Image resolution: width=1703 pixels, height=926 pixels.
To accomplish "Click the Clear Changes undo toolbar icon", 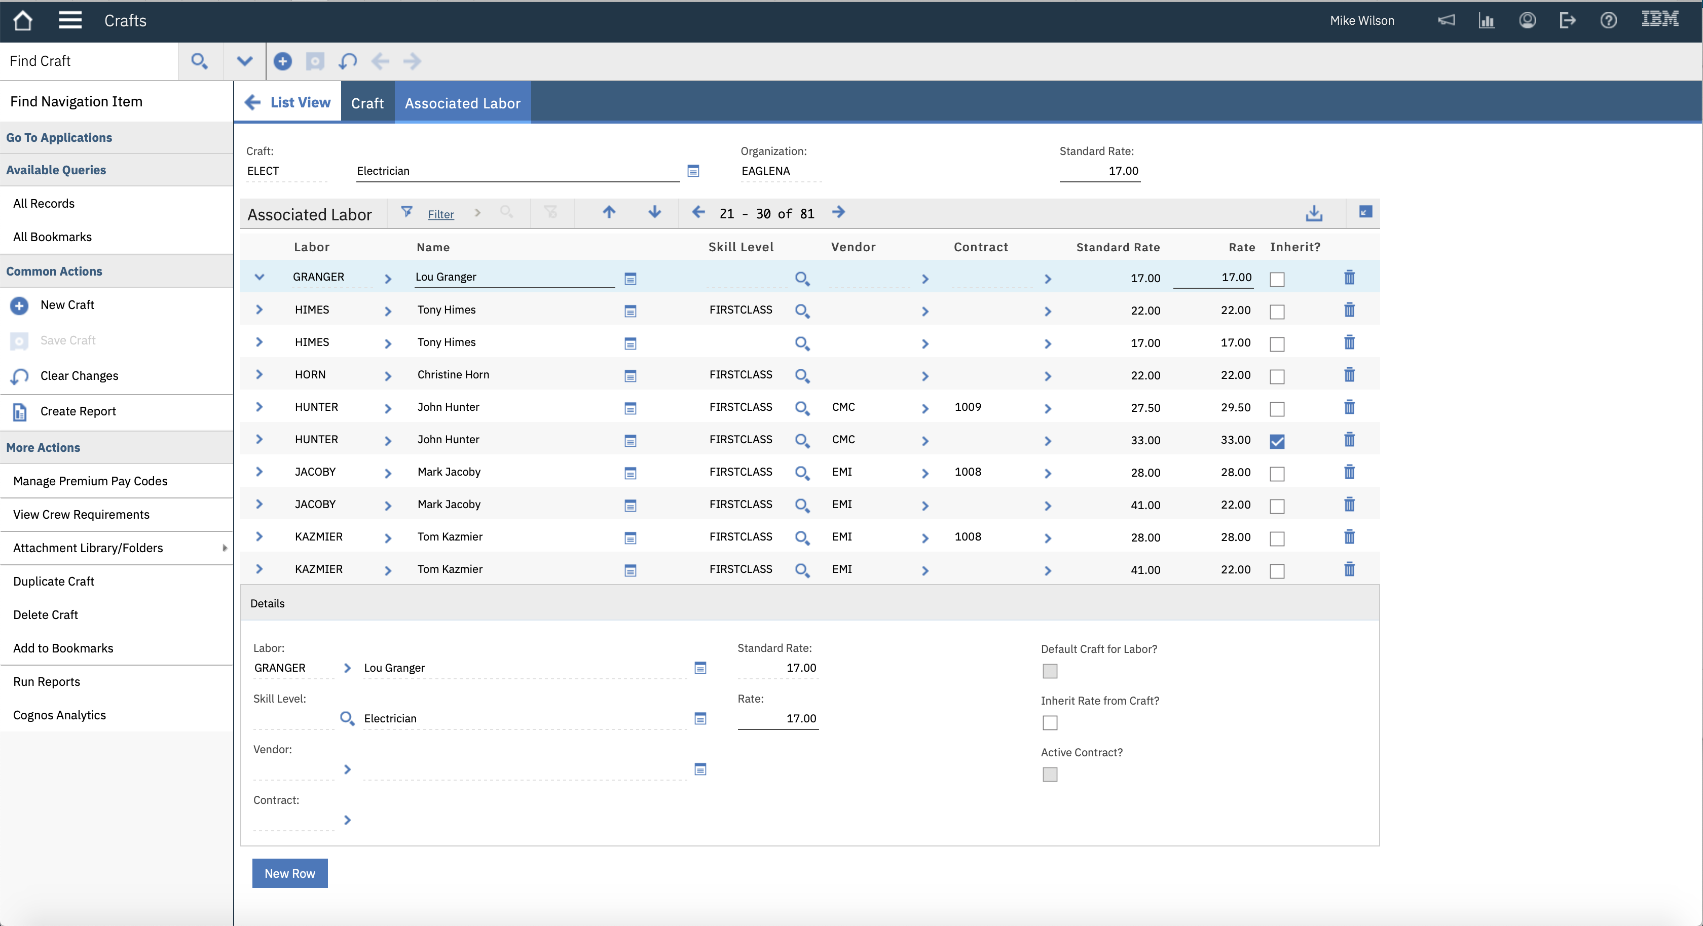I will coord(348,61).
